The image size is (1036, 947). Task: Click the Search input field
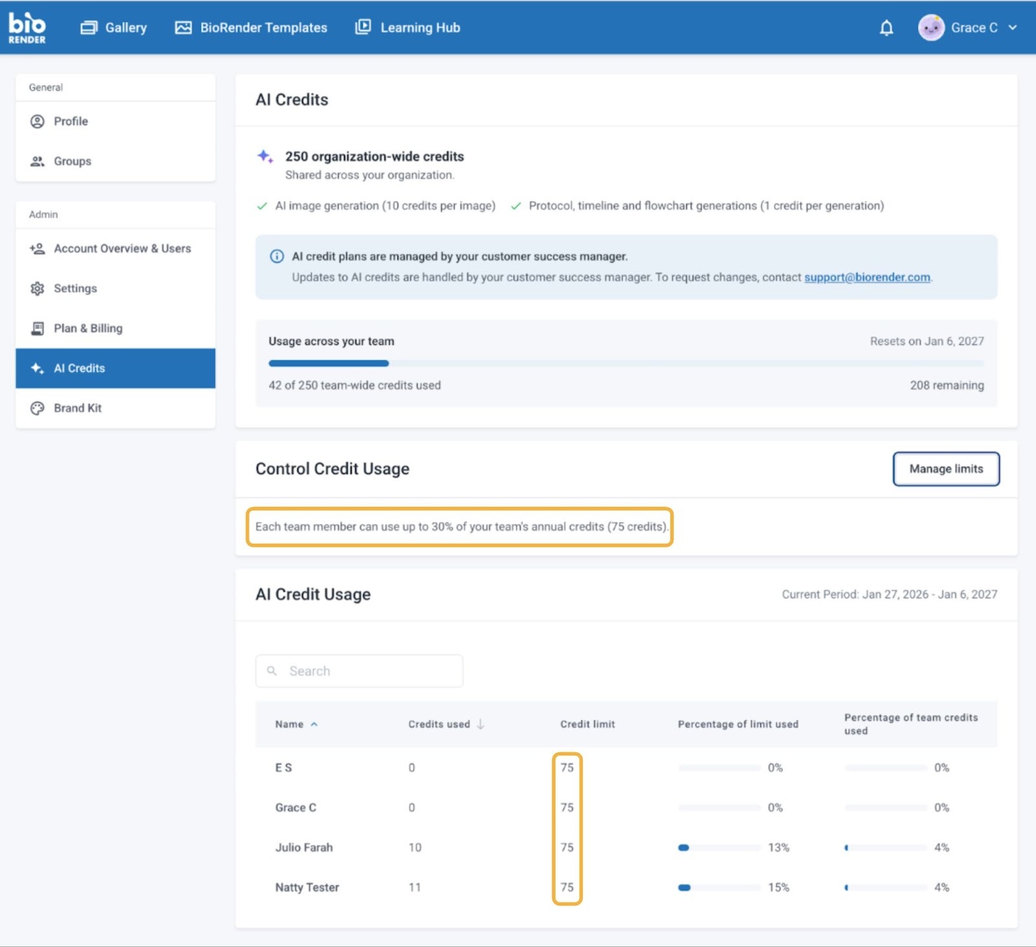click(x=359, y=671)
